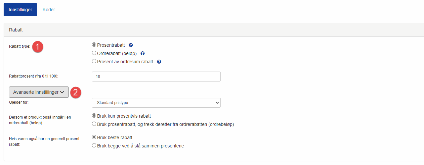Select the Prosentrabatt radio button
Image resolution: width=424 pixels, height=165 pixels.
[94, 45]
